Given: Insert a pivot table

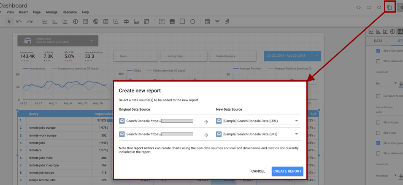Looking at the screenshot, I should coord(146,21).
